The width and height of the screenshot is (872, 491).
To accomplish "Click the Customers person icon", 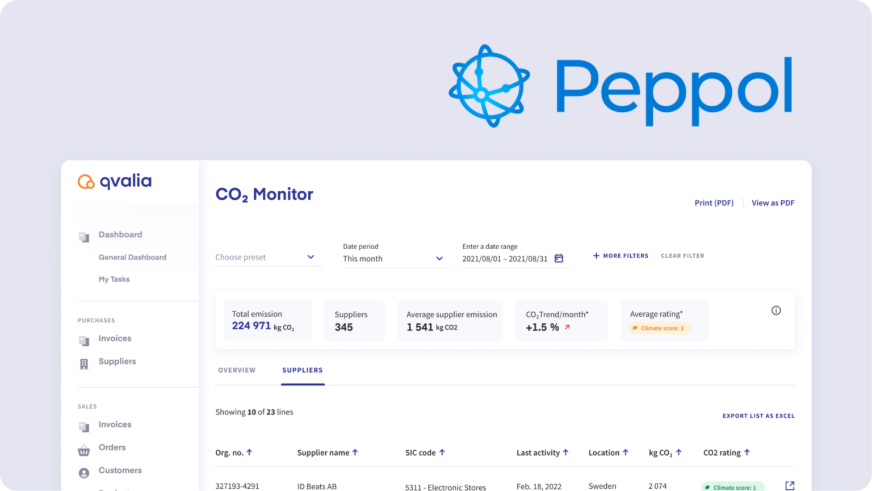I will point(84,473).
